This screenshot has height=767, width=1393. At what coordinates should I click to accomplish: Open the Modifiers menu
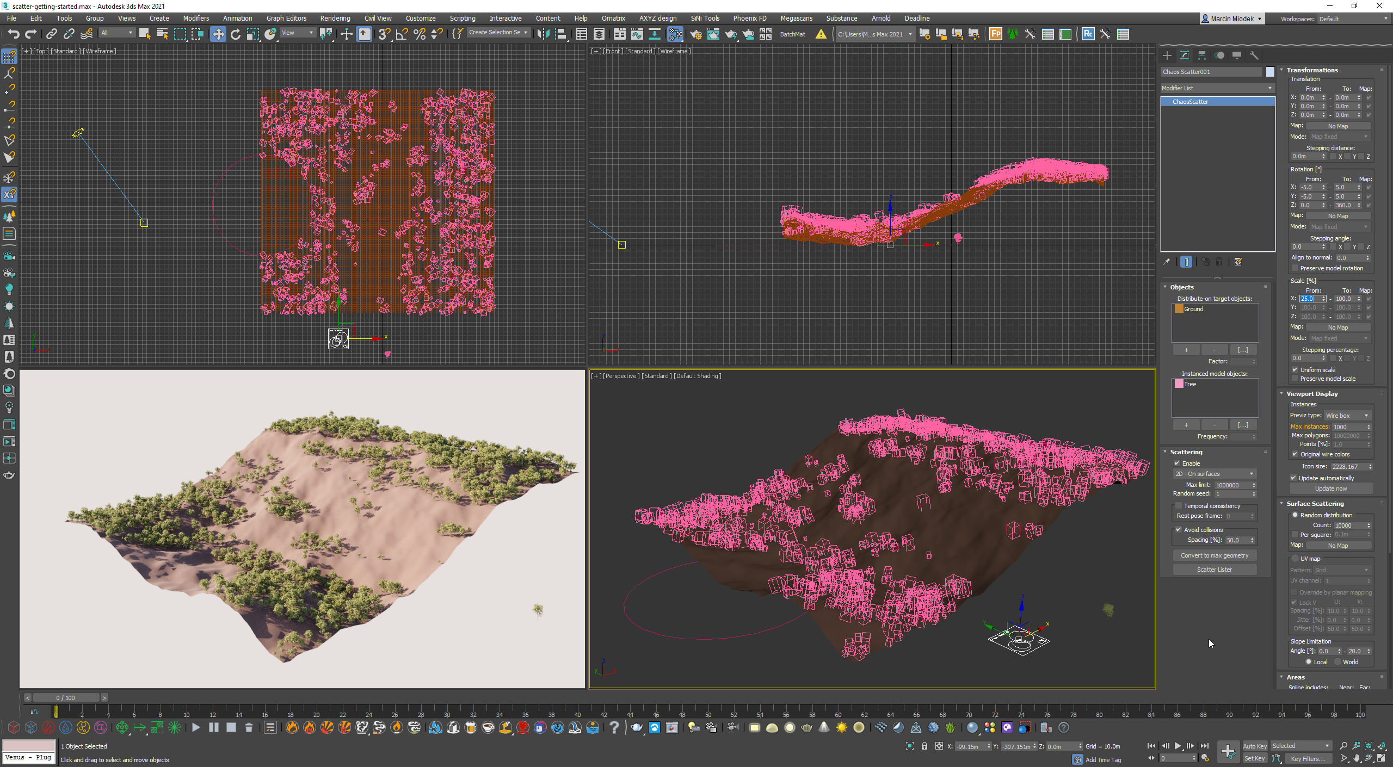click(x=196, y=18)
